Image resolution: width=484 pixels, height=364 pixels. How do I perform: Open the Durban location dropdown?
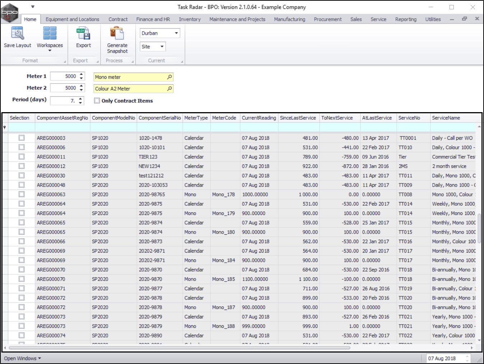pos(176,33)
